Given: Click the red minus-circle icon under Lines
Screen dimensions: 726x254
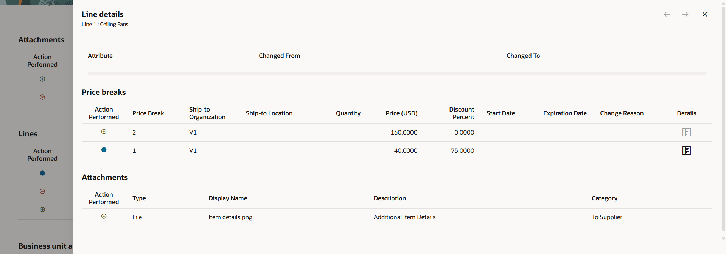Looking at the screenshot, I should pos(42,191).
